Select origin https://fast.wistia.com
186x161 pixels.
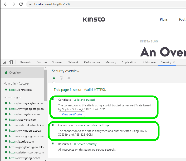pyautogui.click(x=23, y=120)
